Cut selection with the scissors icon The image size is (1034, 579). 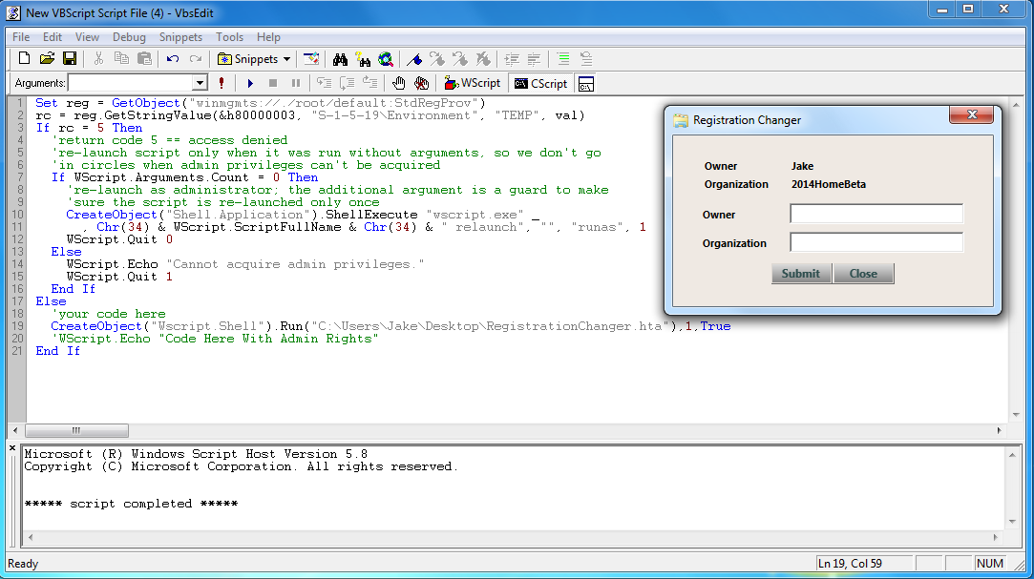click(x=98, y=58)
